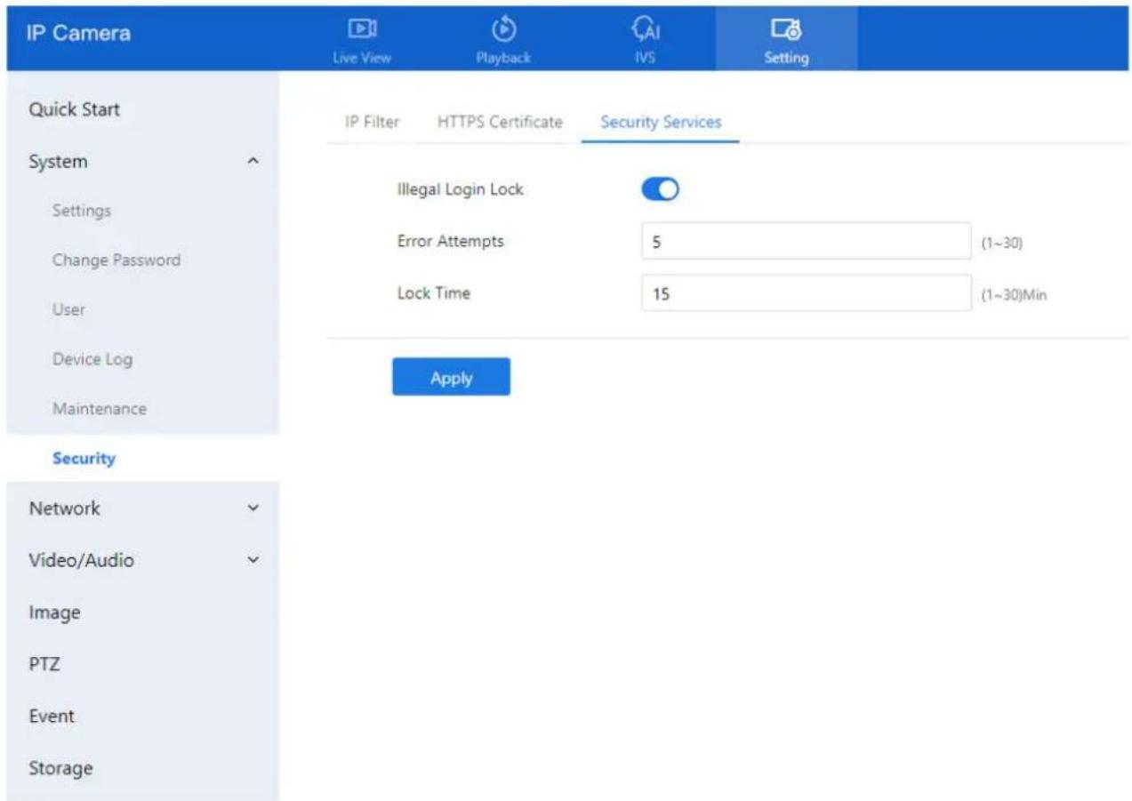The height and width of the screenshot is (801, 1132).
Task: Switch to the IP Filter tab
Action: (x=372, y=123)
